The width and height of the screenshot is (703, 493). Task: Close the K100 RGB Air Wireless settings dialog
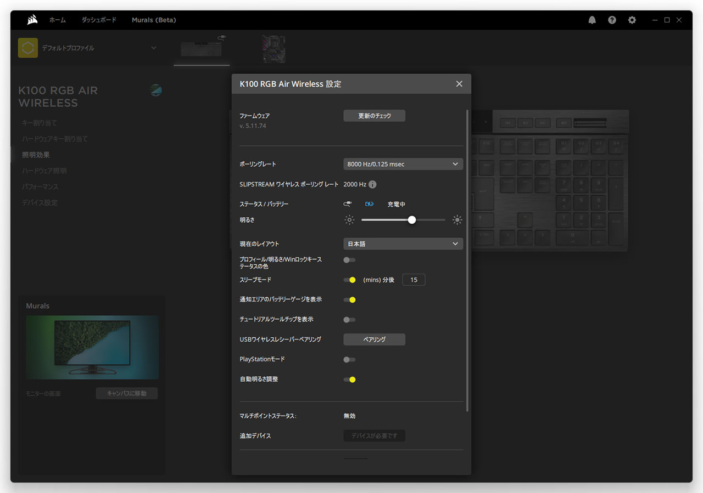coord(459,84)
